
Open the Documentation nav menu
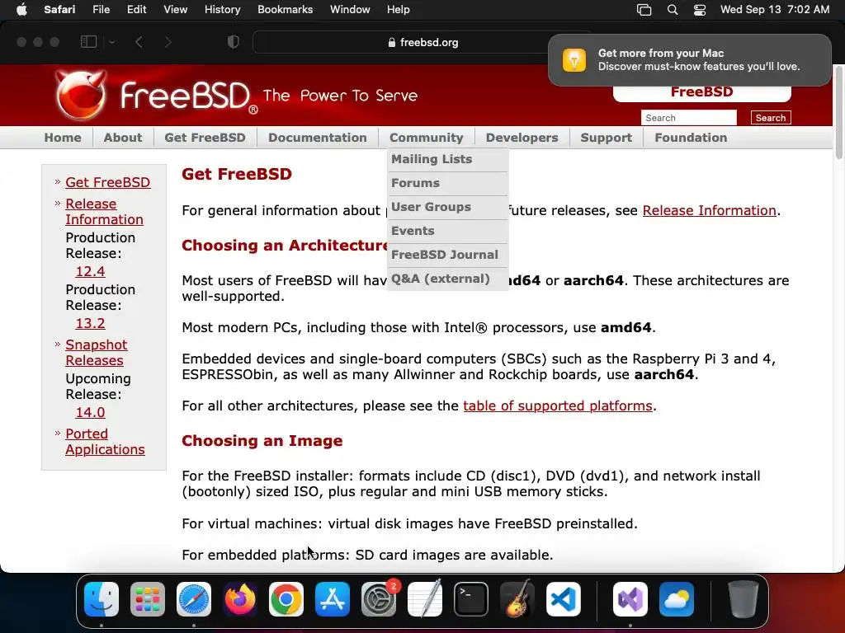coord(318,138)
